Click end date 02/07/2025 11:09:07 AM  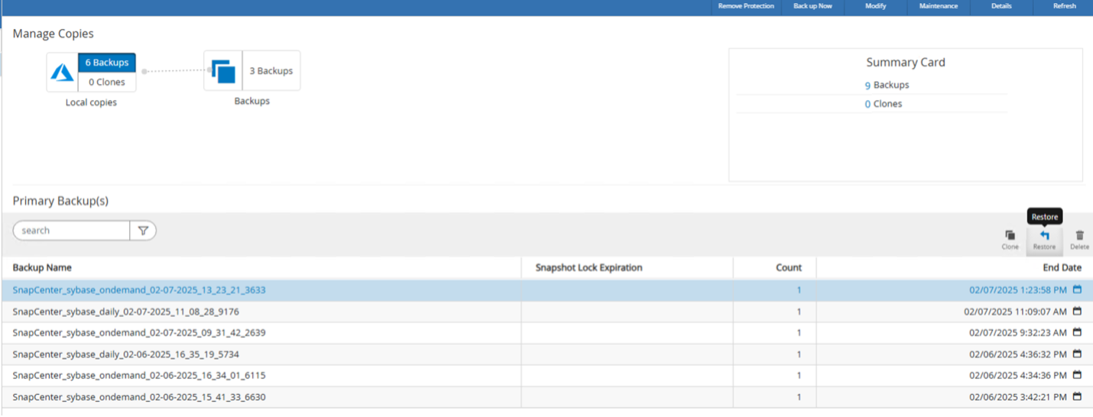click(1016, 312)
